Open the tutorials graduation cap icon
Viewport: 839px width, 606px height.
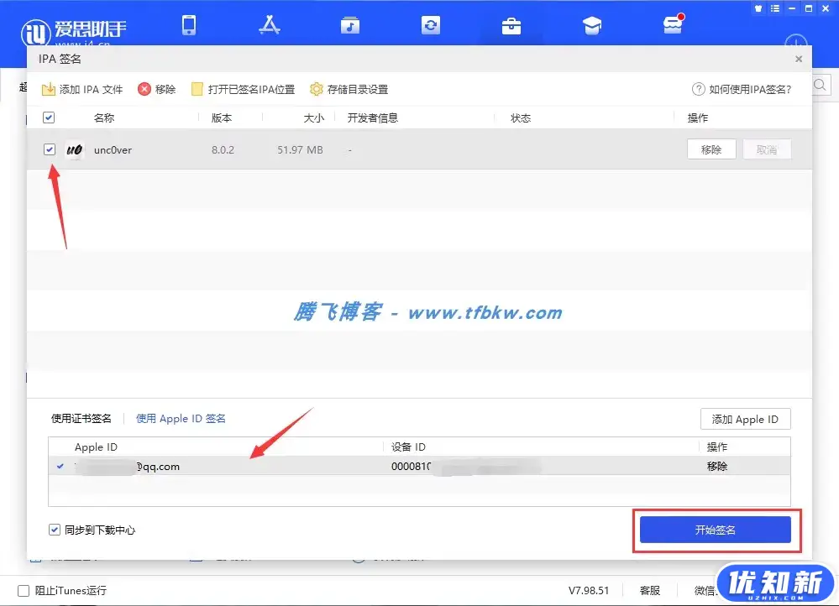[x=592, y=26]
